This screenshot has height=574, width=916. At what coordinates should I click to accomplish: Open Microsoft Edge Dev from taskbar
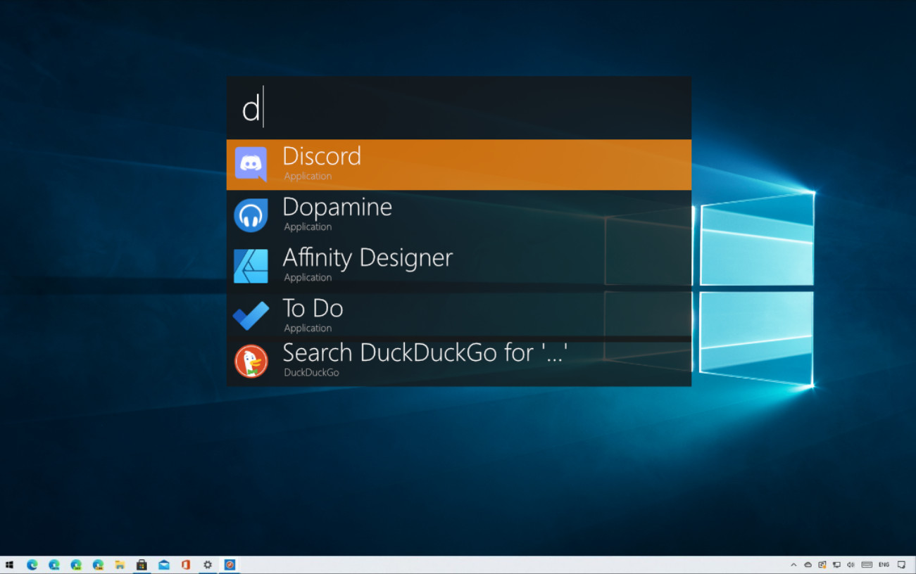(76, 565)
